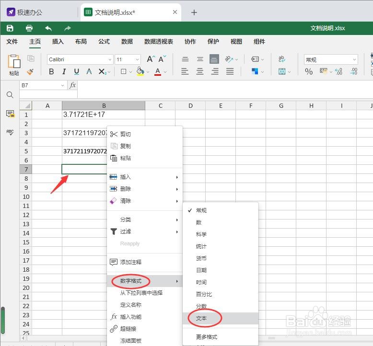Choose 添加注释 from the context menu
This screenshot has height=346, width=373.
[x=145, y=262]
